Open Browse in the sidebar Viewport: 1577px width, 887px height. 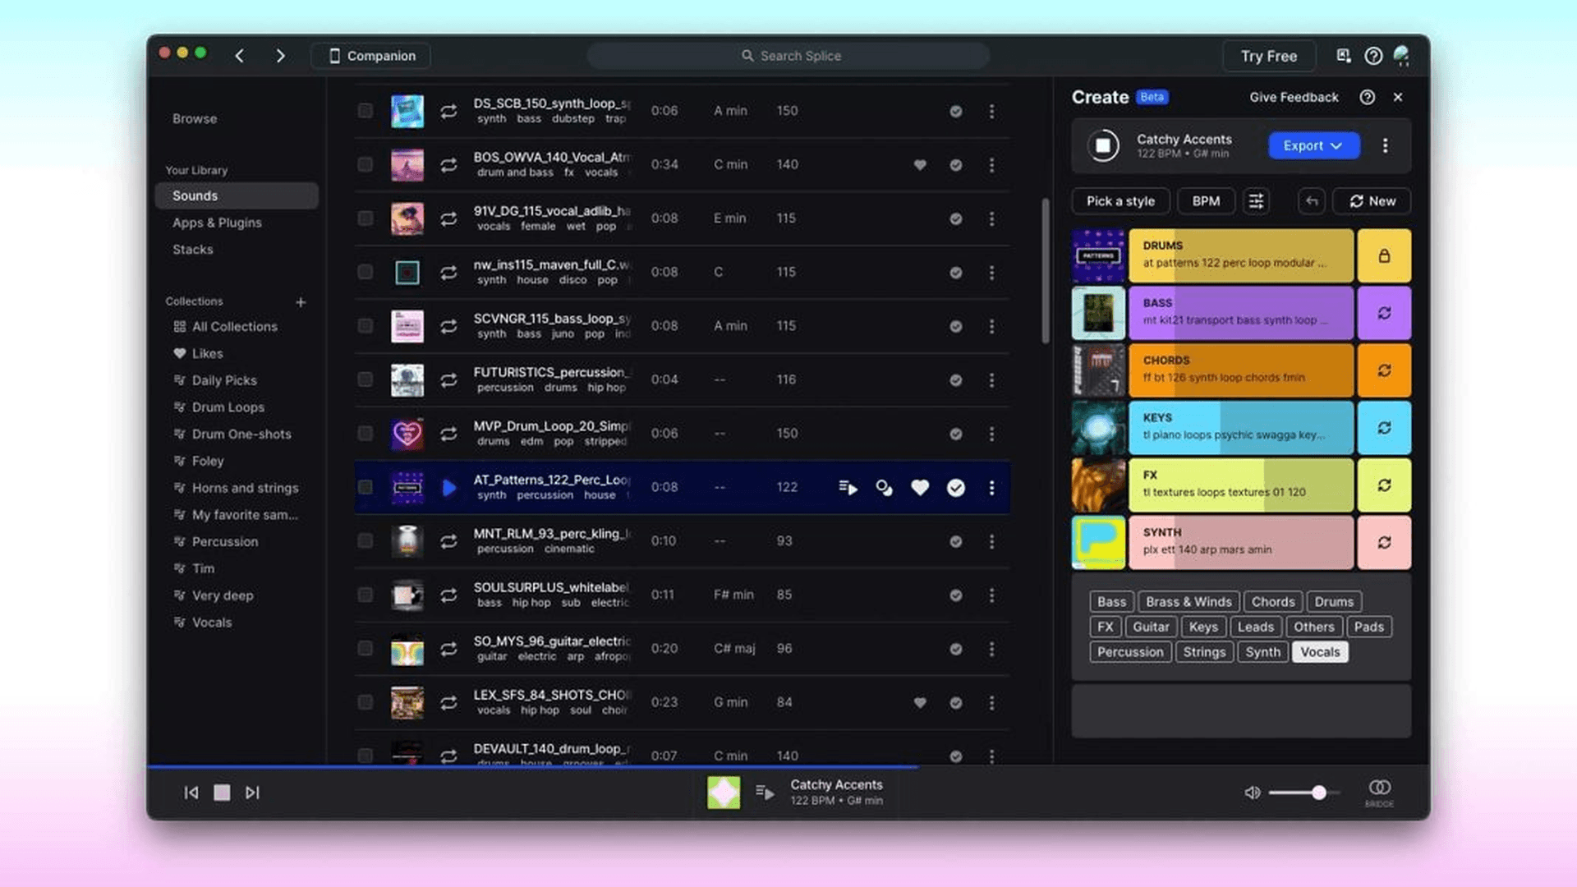click(195, 118)
